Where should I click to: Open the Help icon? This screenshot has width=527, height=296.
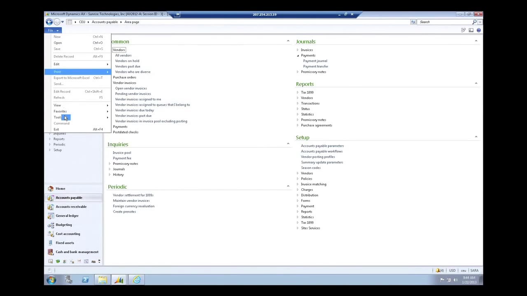[x=478, y=30]
